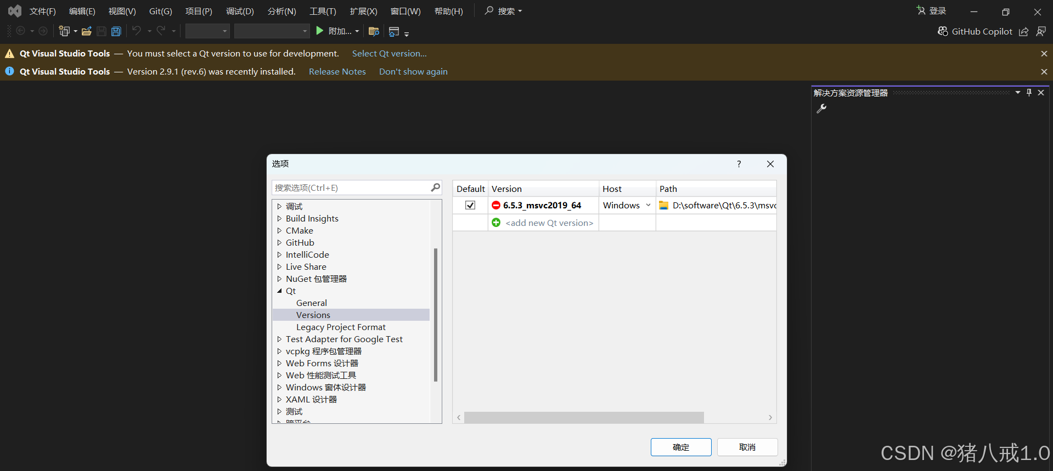
Task: Open the 工具(T) menu
Action: tap(323, 11)
